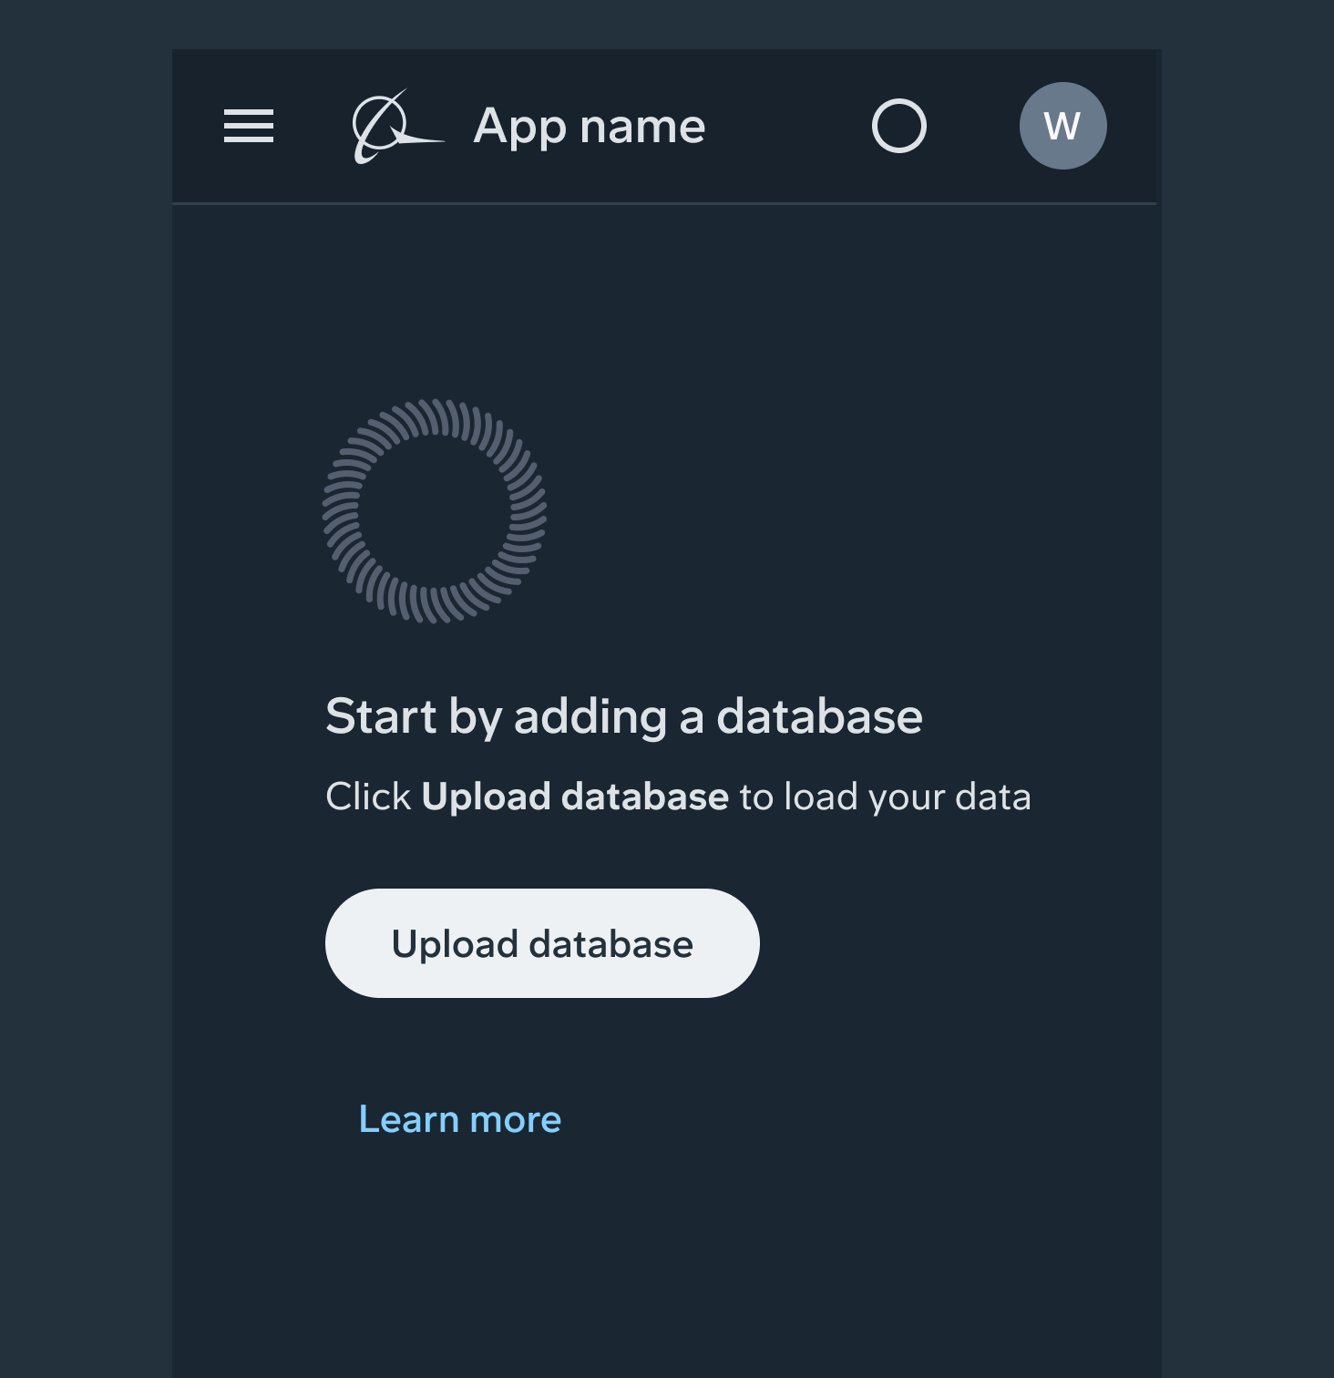The width and height of the screenshot is (1334, 1378).
Task: Open account dropdown from W avatar
Action: click(1062, 126)
